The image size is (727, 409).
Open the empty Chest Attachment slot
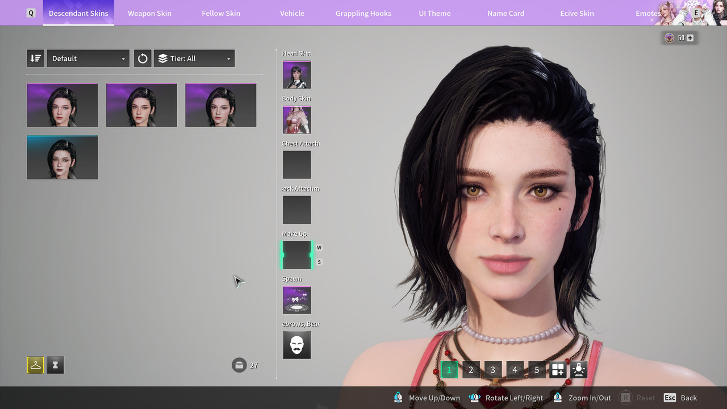296,165
